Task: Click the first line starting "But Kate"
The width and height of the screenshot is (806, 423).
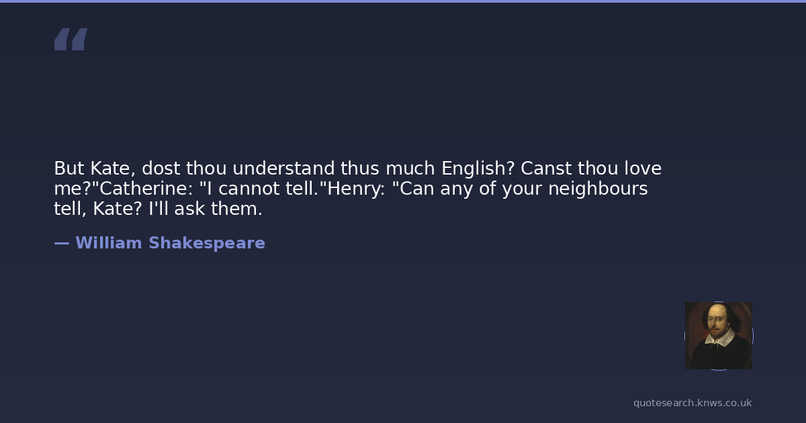Action: (357, 169)
